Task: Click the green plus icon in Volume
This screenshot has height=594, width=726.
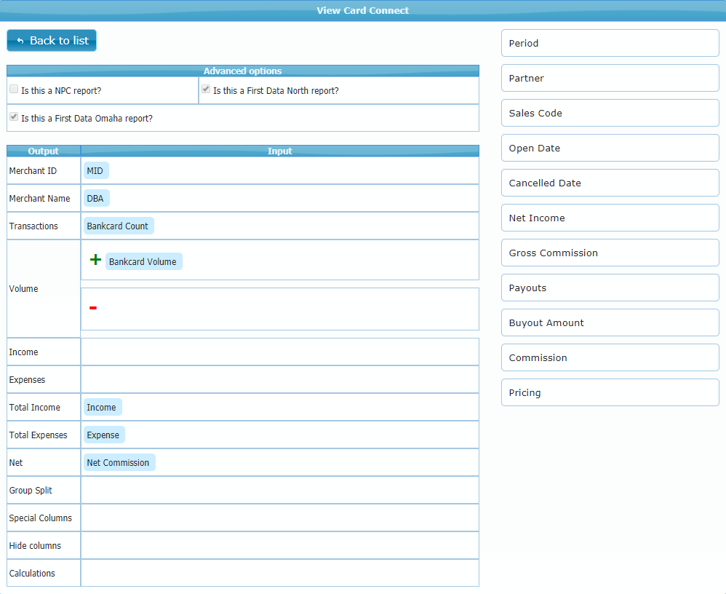Action: [x=95, y=261]
